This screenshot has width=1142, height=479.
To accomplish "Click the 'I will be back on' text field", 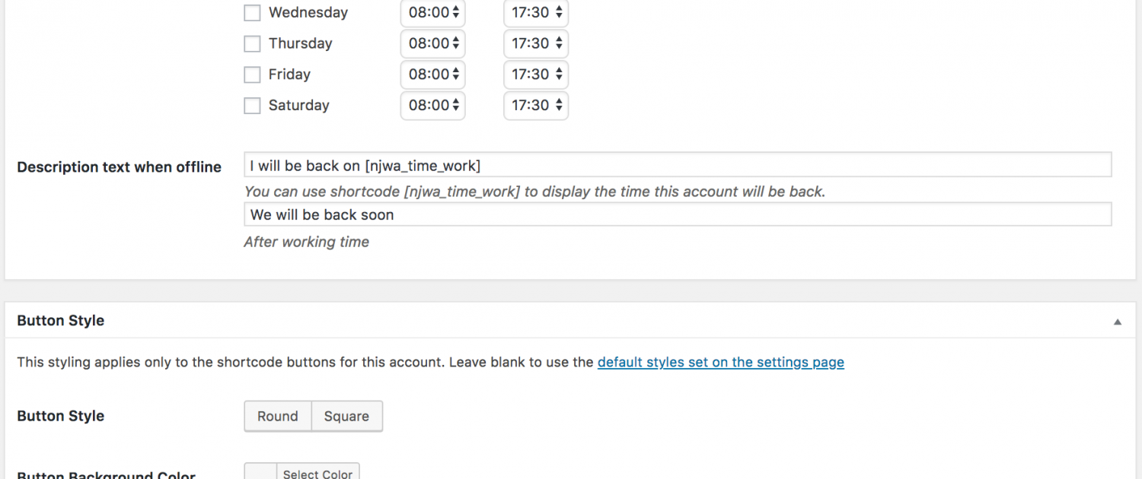I will tap(678, 165).
